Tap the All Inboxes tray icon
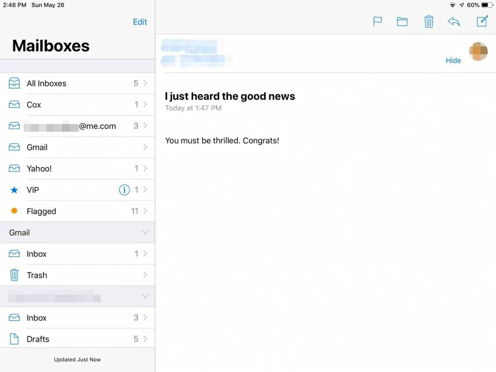The width and height of the screenshot is (496, 372). pyautogui.click(x=14, y=83)
